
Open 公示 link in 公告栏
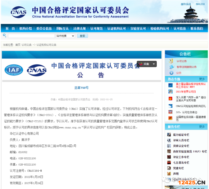point(179,73)
